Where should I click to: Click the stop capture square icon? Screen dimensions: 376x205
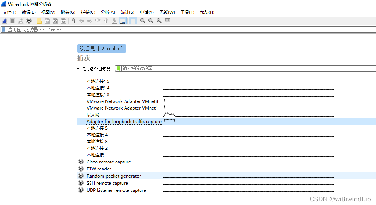tap(13, 21)
